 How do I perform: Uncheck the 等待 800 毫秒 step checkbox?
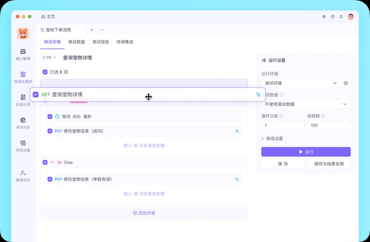[50, 116]
